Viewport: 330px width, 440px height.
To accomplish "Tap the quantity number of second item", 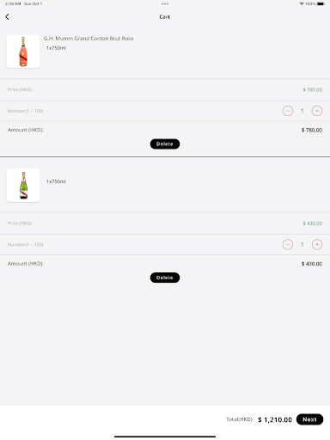I will click(x=302, y=244).
